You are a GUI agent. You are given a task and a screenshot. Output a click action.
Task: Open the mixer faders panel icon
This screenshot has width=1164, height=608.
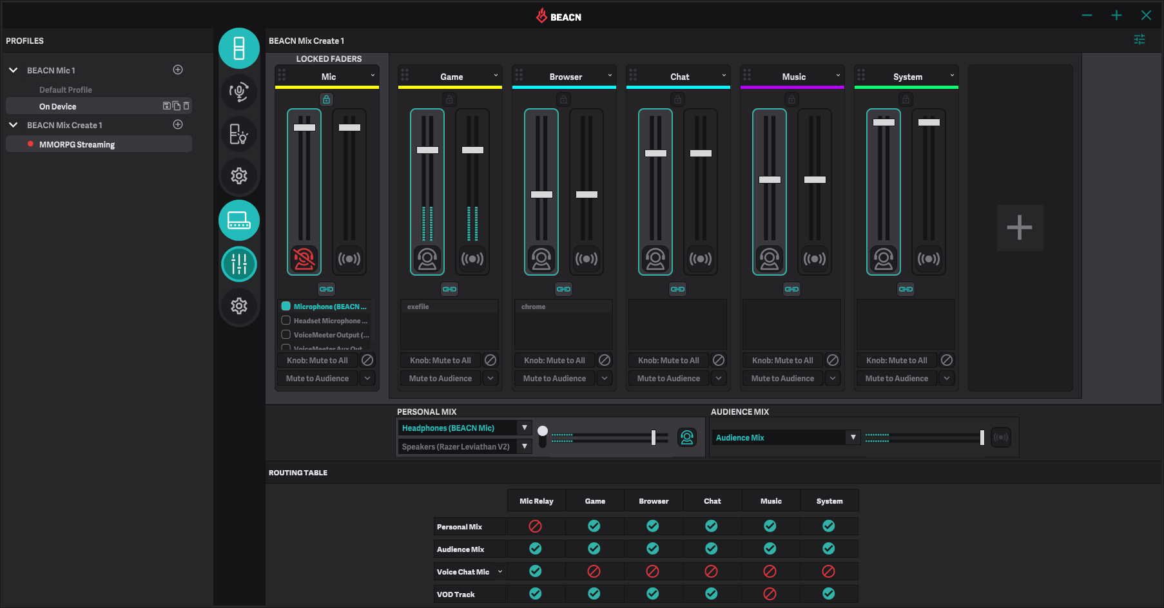239,264
